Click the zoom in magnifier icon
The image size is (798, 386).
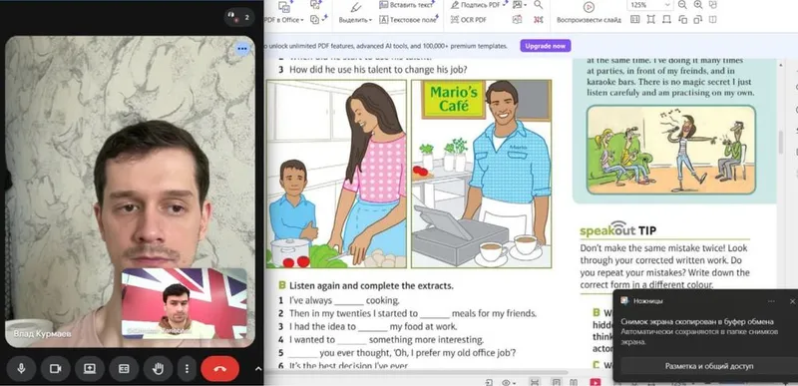pos(697,5)
